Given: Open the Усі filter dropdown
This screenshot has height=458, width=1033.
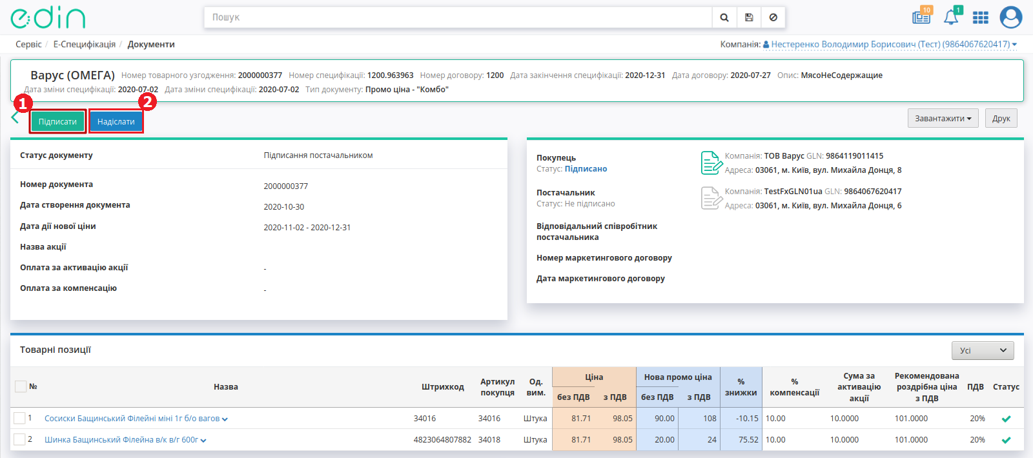Looking at the screenshot, I should tap(983, 350).
